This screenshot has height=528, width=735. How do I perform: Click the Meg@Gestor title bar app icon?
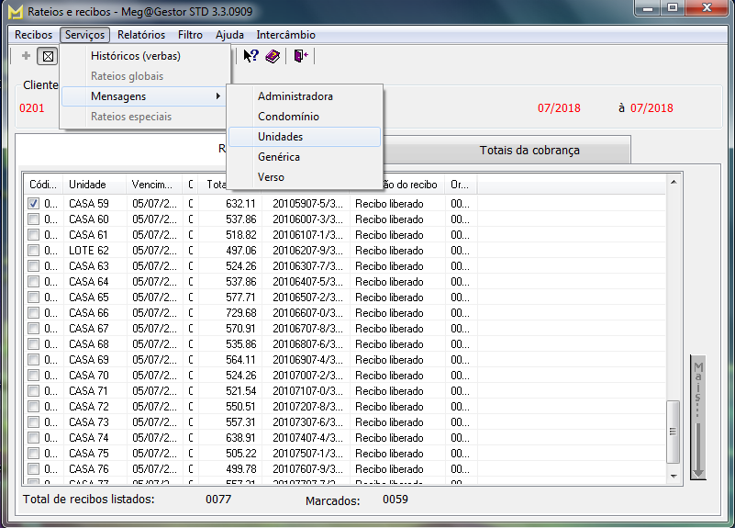15,12
